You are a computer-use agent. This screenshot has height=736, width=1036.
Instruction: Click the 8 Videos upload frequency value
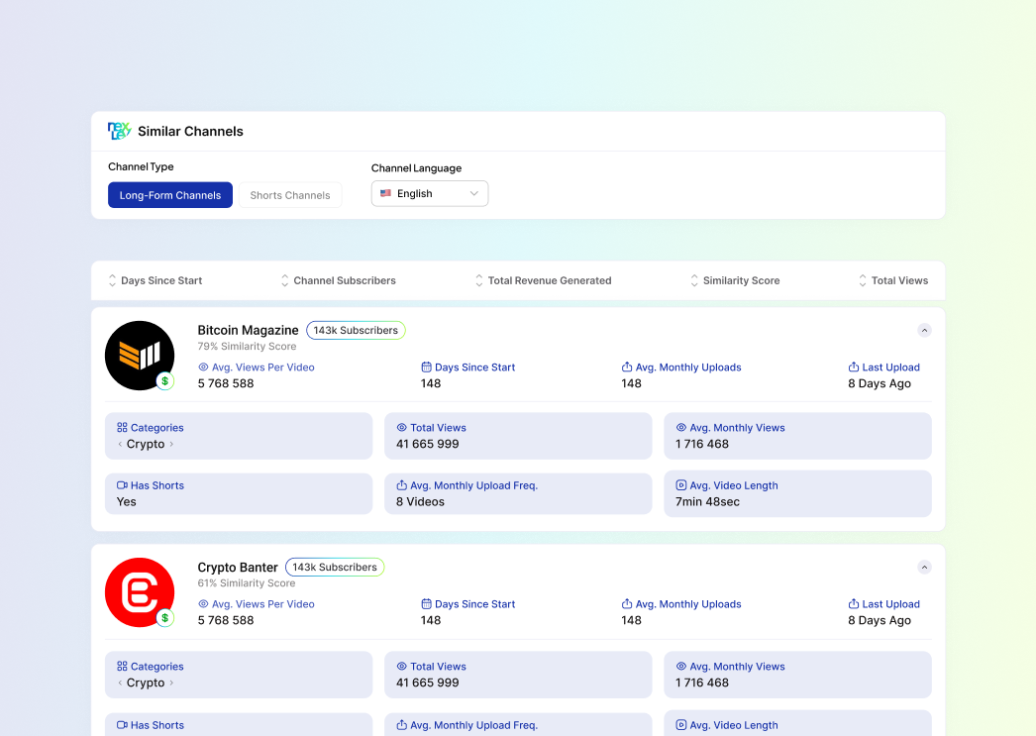pos(420,502)
